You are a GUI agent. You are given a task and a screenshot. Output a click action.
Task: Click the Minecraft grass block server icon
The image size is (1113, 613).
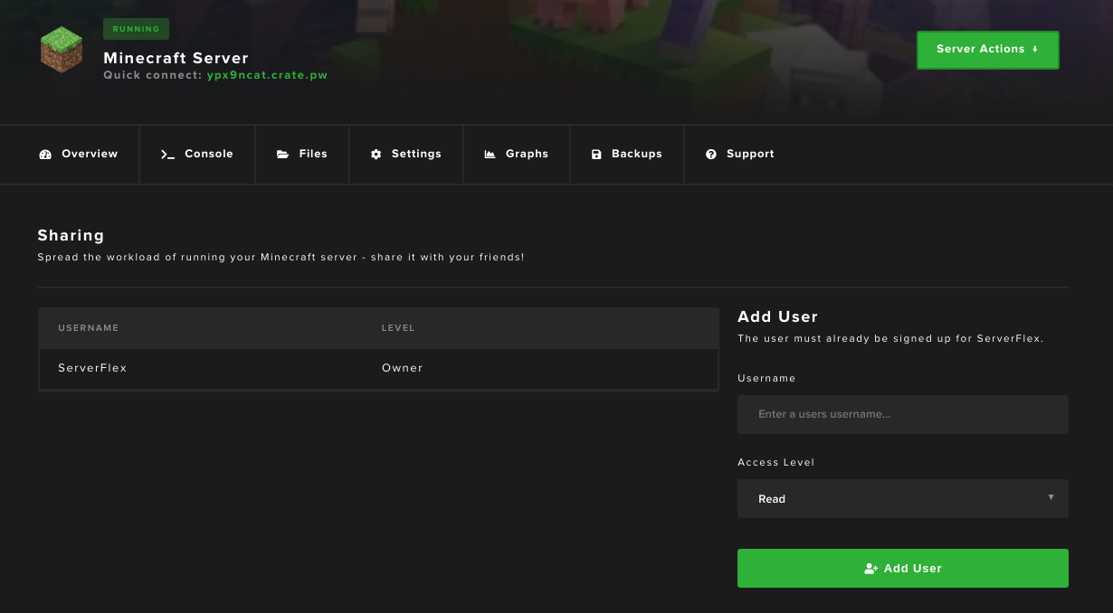click(x=62, y=49)
